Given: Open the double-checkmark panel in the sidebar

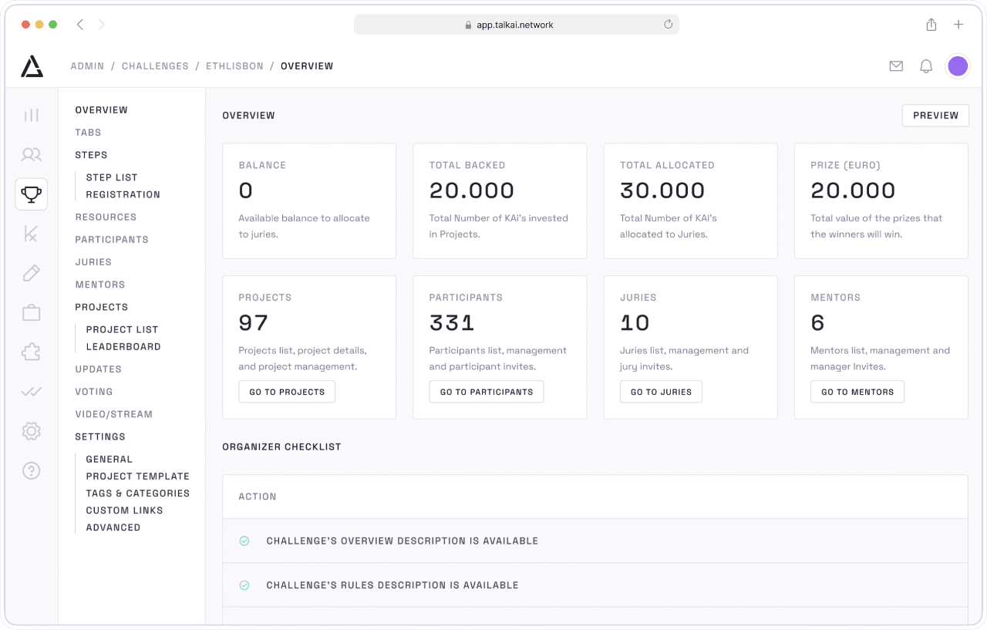Looking at the screenshot, I should click(31, 391).
